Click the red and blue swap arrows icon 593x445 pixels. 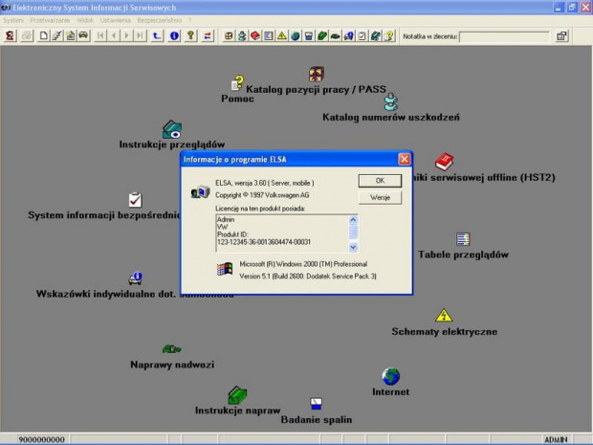tap(208, 36)
